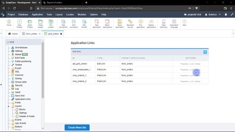Delete the api_grid_orders link

pyautogui.click(x=198, y=64)
